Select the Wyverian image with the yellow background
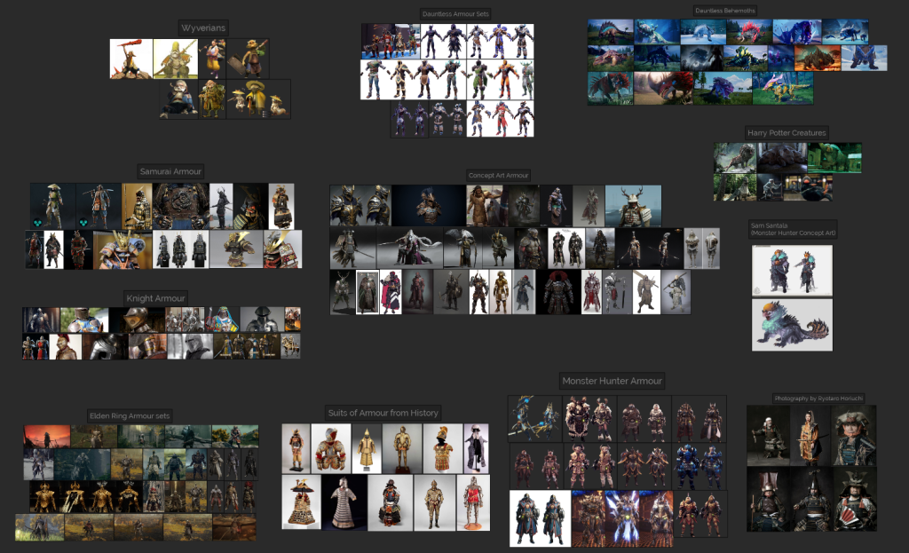 pyautogui.click(x=176, y=59)
